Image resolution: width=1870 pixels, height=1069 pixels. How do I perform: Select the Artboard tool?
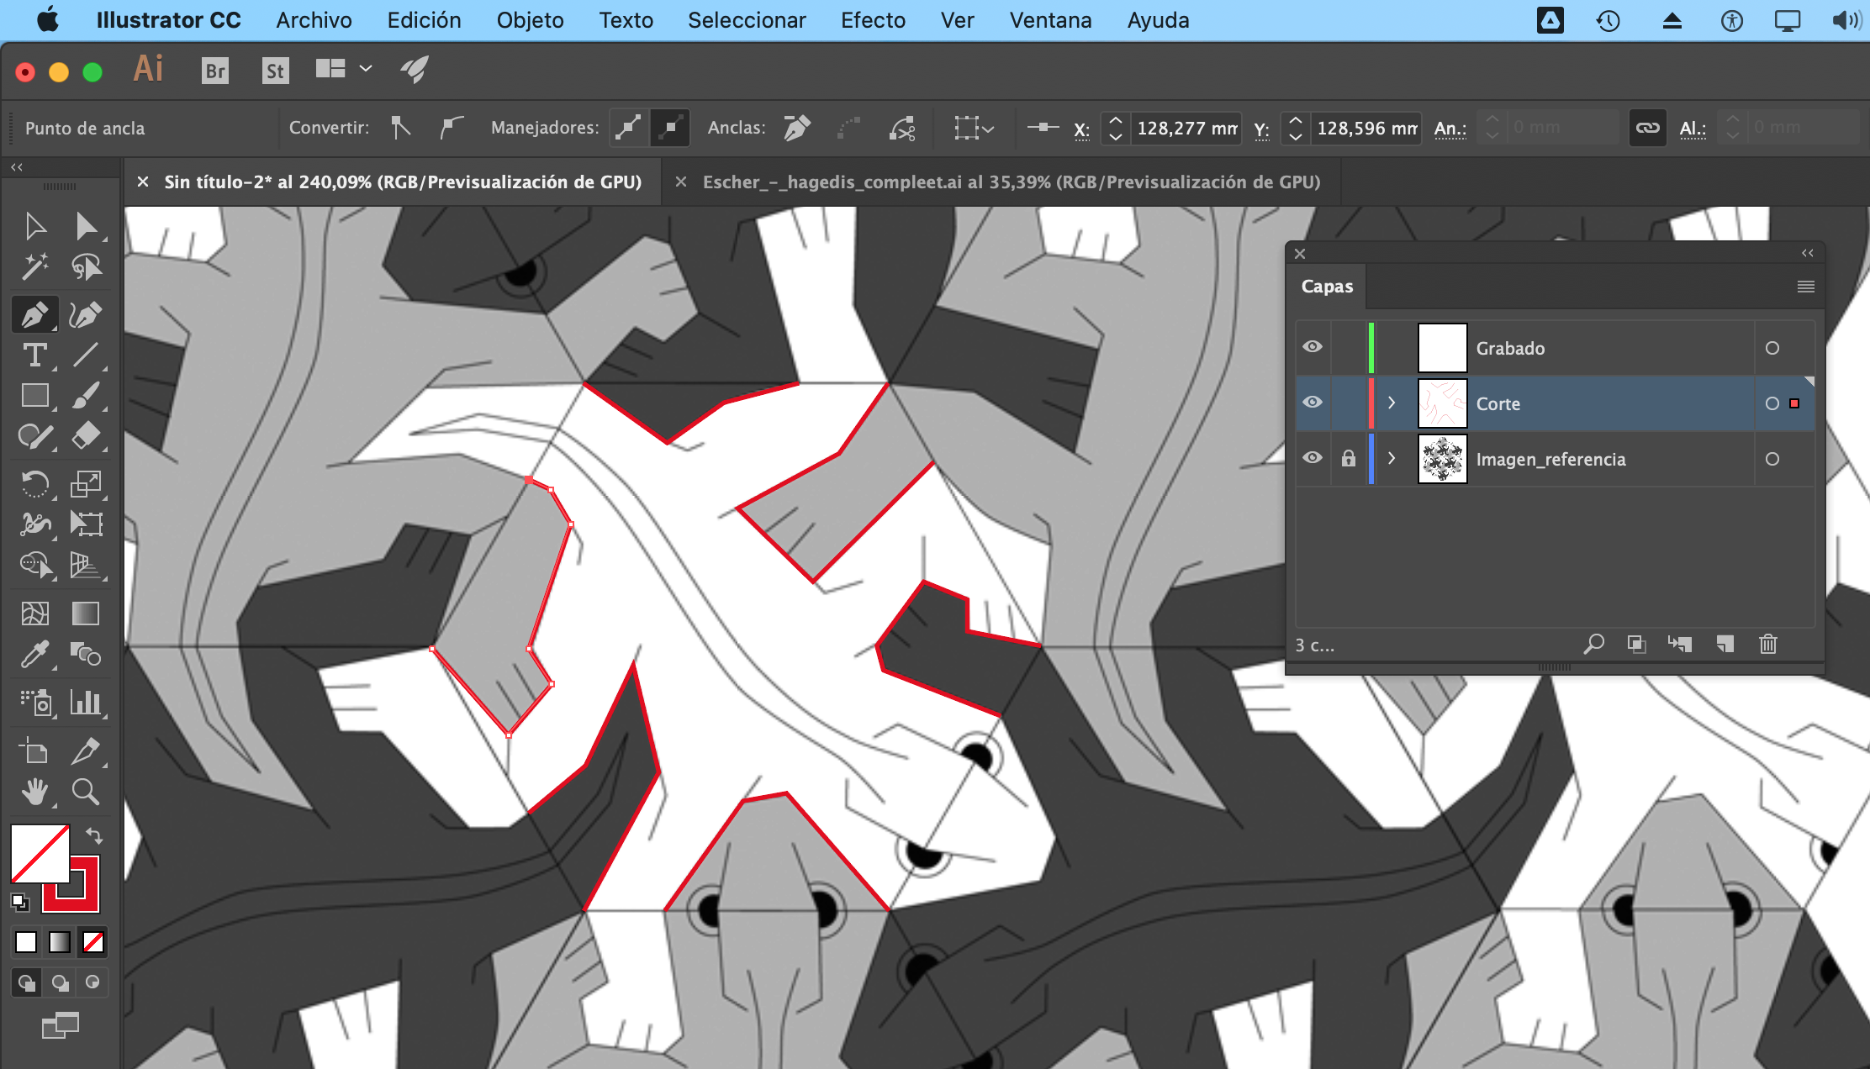(x=34, y=750)
